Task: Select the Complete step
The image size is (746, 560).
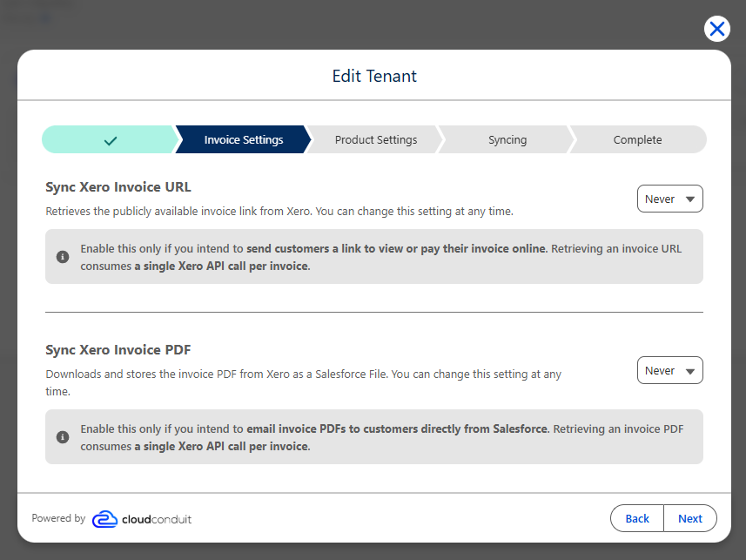Action: tap(637, 139)
